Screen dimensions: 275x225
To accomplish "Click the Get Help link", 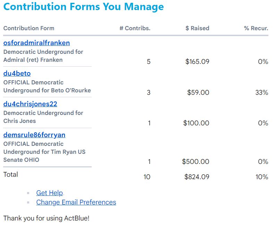I will 50,193.
